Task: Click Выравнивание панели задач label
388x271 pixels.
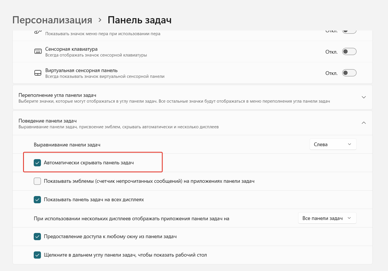Action: 67,145
